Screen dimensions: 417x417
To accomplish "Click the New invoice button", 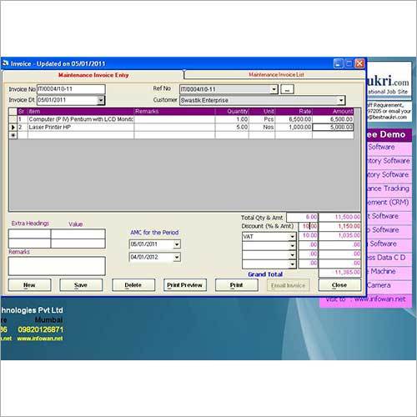I will pyautogui.click(x=29, y=285).
